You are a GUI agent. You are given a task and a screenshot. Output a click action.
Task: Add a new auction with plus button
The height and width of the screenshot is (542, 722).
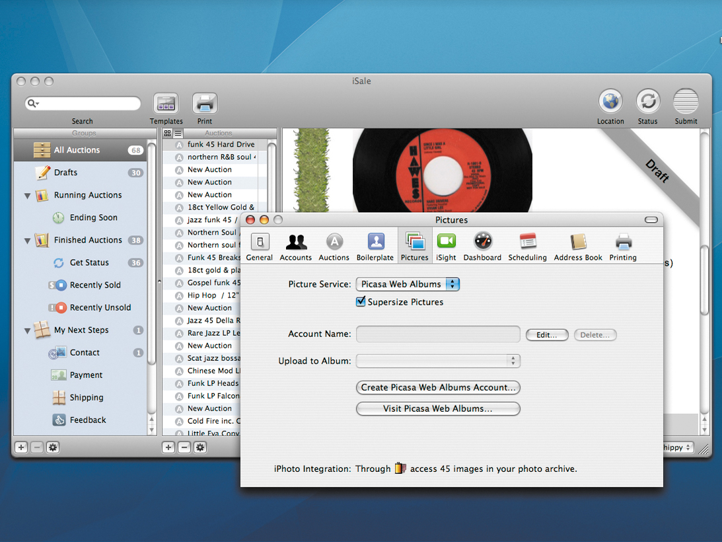point(168,447)
